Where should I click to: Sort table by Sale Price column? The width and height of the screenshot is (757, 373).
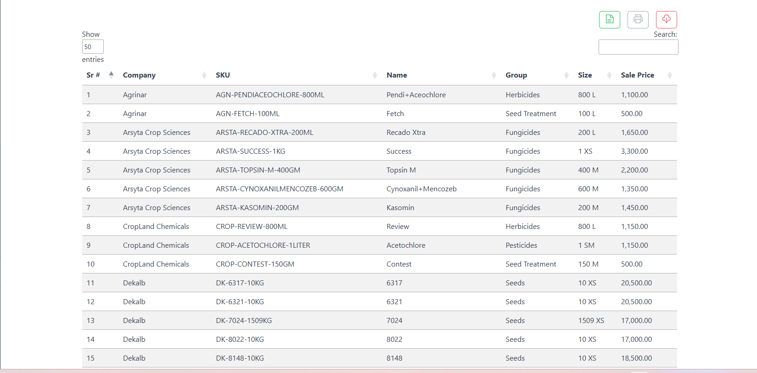click(x=647, y=75)
